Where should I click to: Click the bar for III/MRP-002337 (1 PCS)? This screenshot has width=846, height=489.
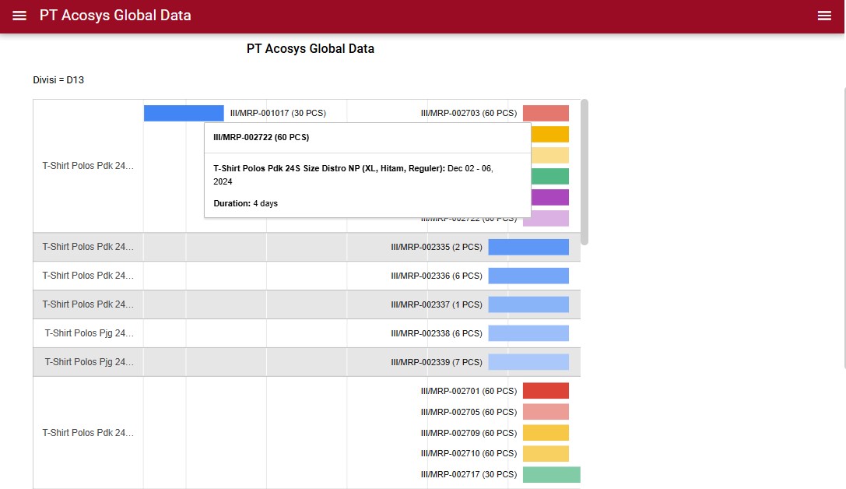pyautogui.click(x=528, y=304)
